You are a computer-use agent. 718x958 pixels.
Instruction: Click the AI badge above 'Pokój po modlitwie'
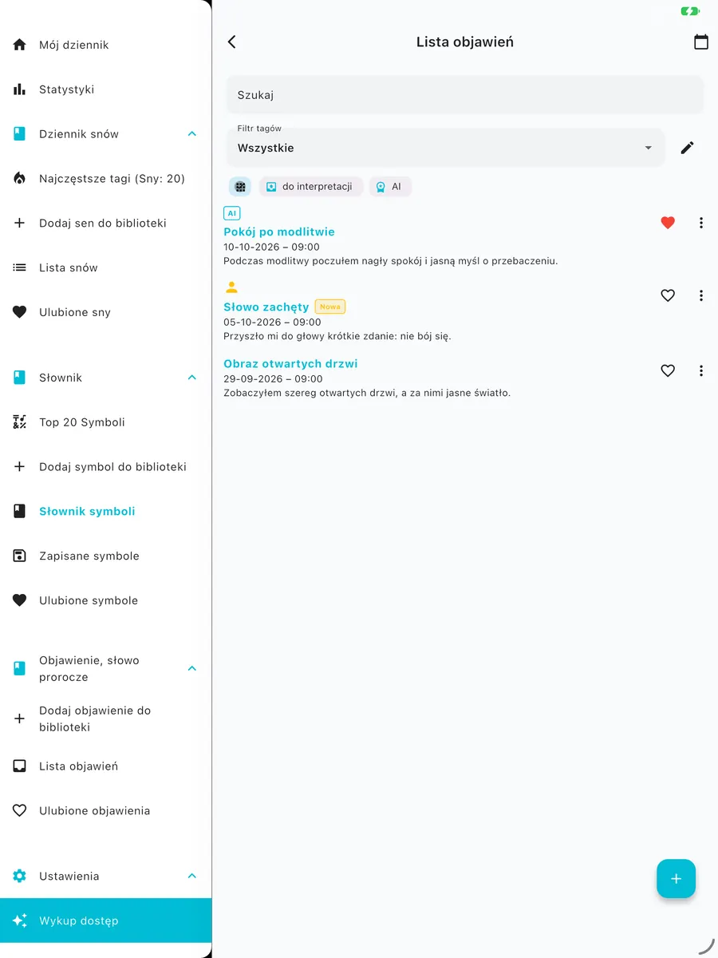tap(232, 213)
